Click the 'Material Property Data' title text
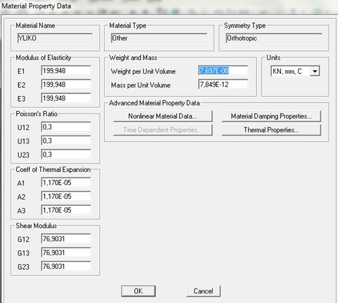Screen dimensions: 338x303 pos(36,6)
